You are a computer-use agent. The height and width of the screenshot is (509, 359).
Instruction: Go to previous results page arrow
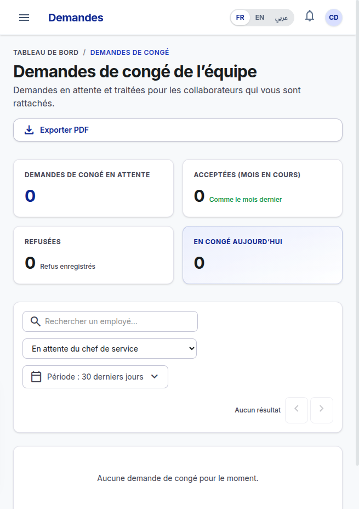(x=297, y=410)
